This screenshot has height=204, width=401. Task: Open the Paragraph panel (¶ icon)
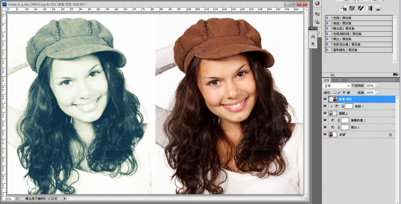point(313,44)
